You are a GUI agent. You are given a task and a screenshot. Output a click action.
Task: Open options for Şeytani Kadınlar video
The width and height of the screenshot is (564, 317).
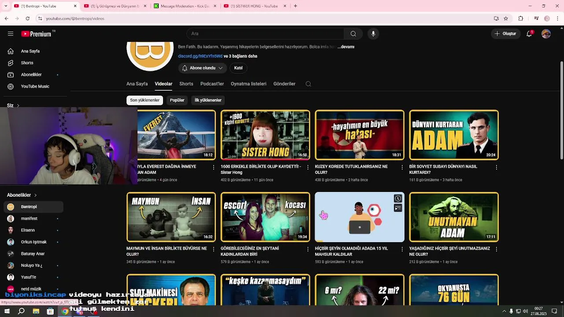[308, 249]
